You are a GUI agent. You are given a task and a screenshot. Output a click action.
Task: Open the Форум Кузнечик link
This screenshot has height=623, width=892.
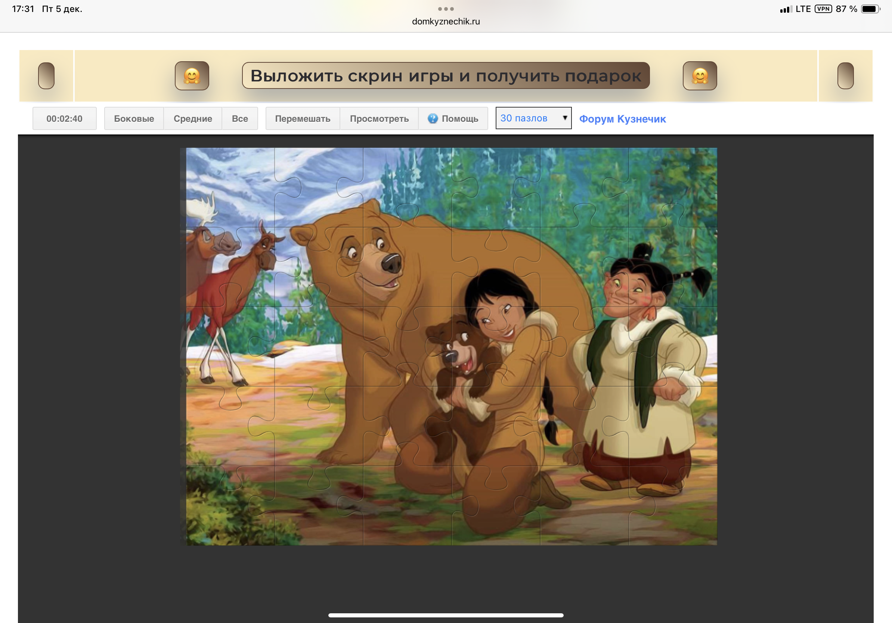[622, 119]
